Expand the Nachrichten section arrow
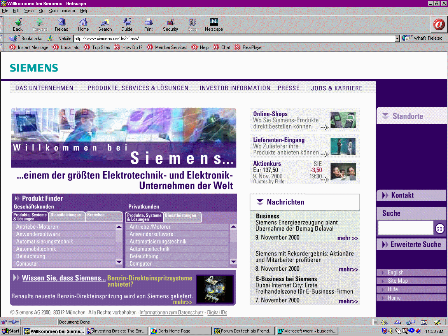448x336 pixels. [x=260, y=202]
